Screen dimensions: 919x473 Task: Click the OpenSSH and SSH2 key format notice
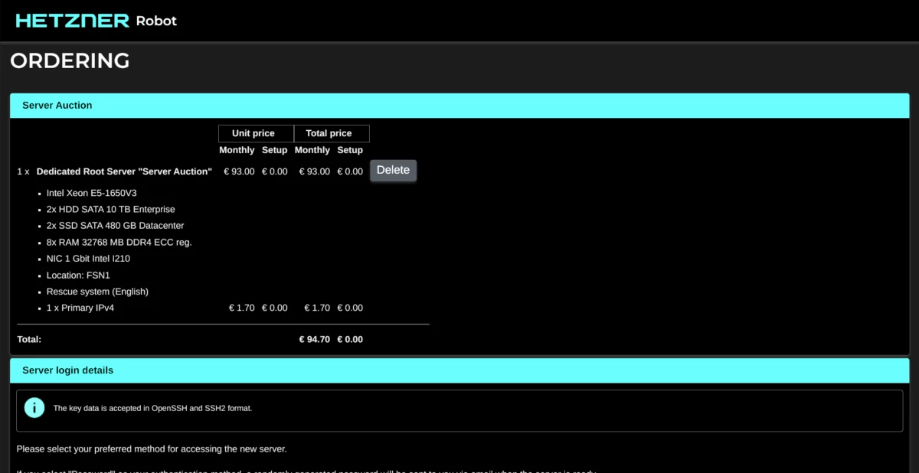click(152, 408)
